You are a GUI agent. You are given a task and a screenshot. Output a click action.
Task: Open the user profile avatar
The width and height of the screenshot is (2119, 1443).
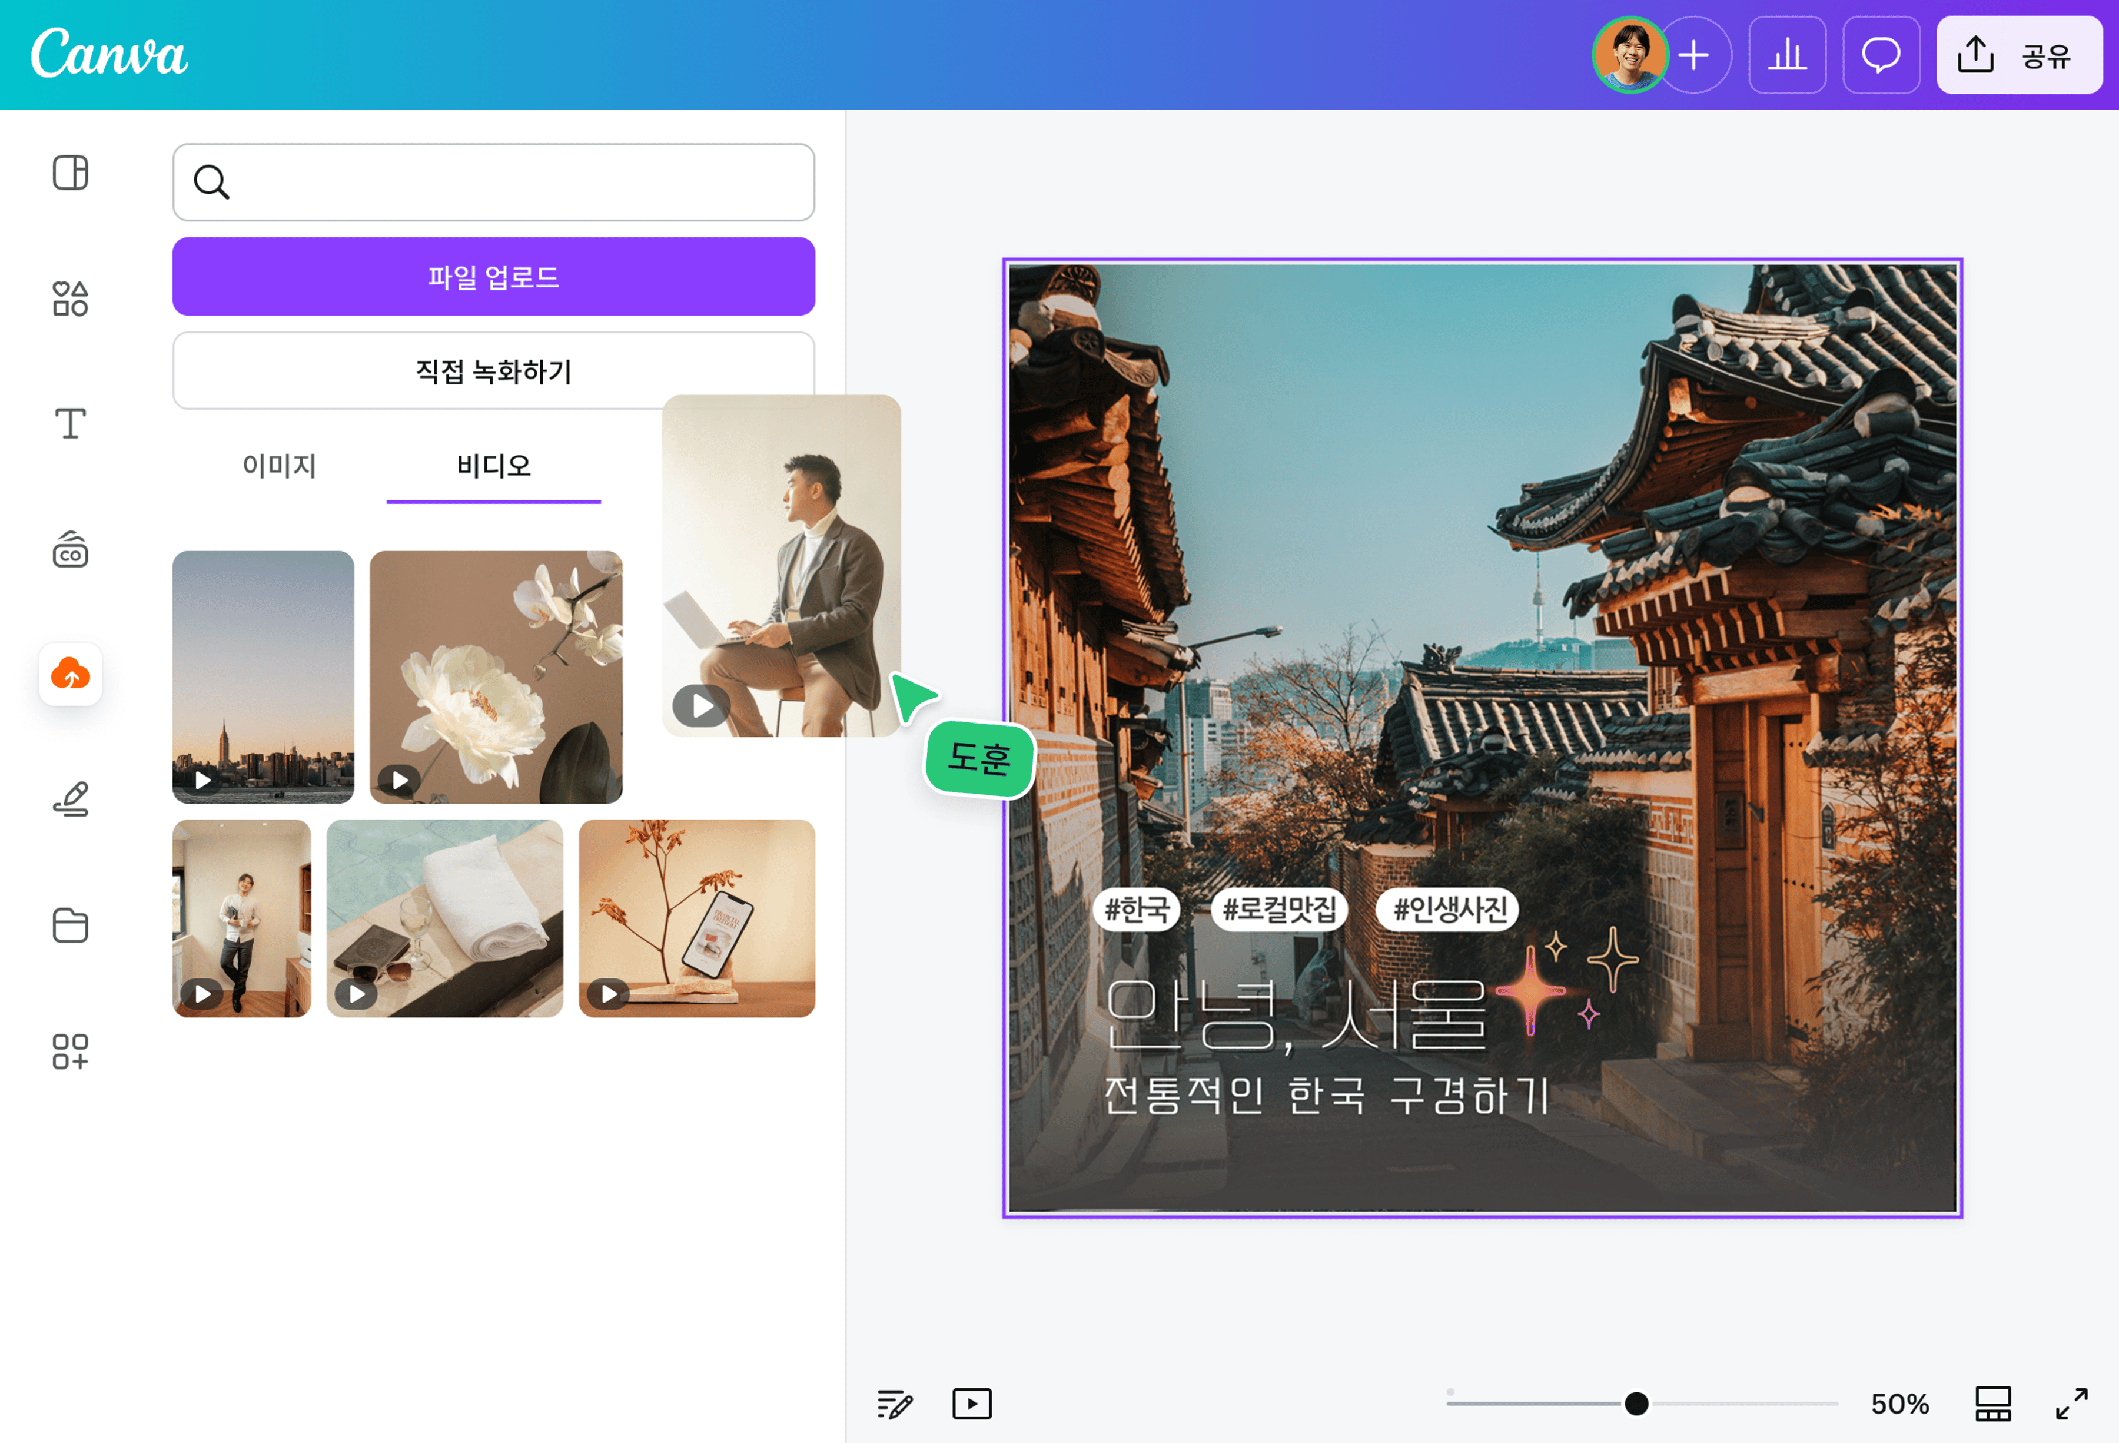pos(1629,55)
